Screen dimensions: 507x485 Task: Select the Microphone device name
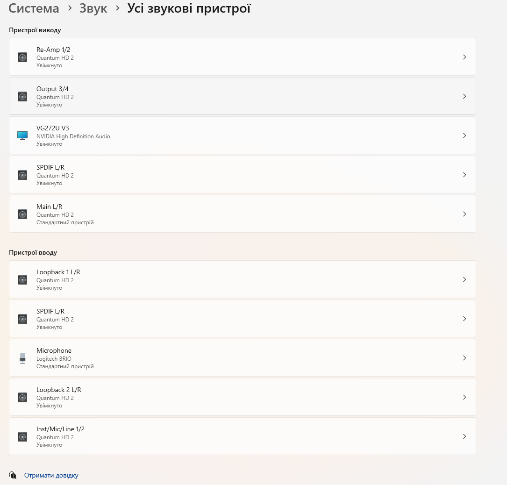tap(54, 350)
